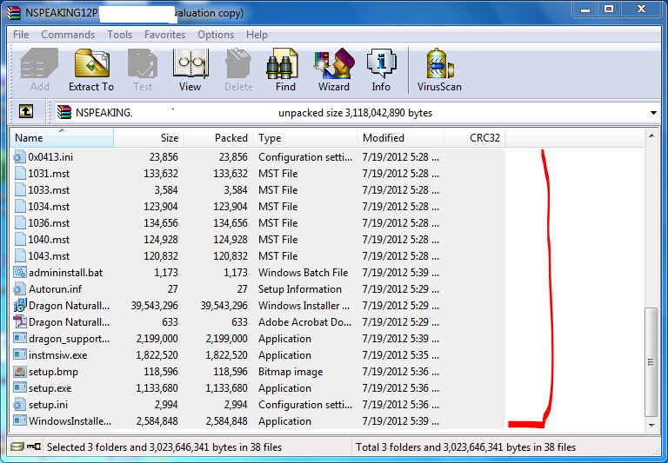This screenshot has width=668, height=463.
Task: Select the WindowsInstalle... application row
Action: click(257, 421)
